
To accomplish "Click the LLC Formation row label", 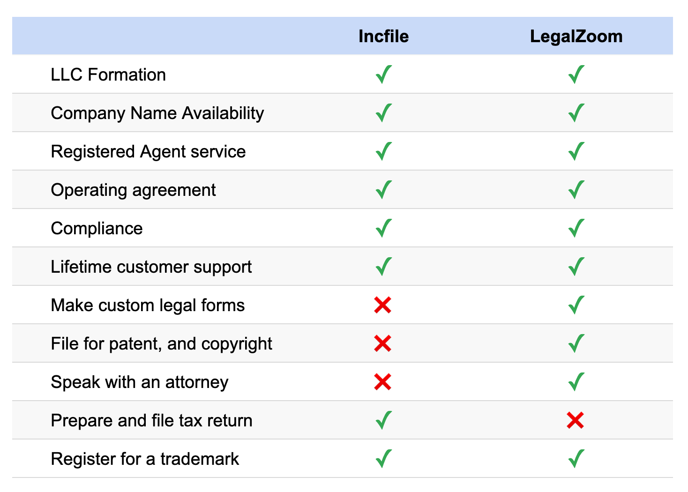I will 108,75.
